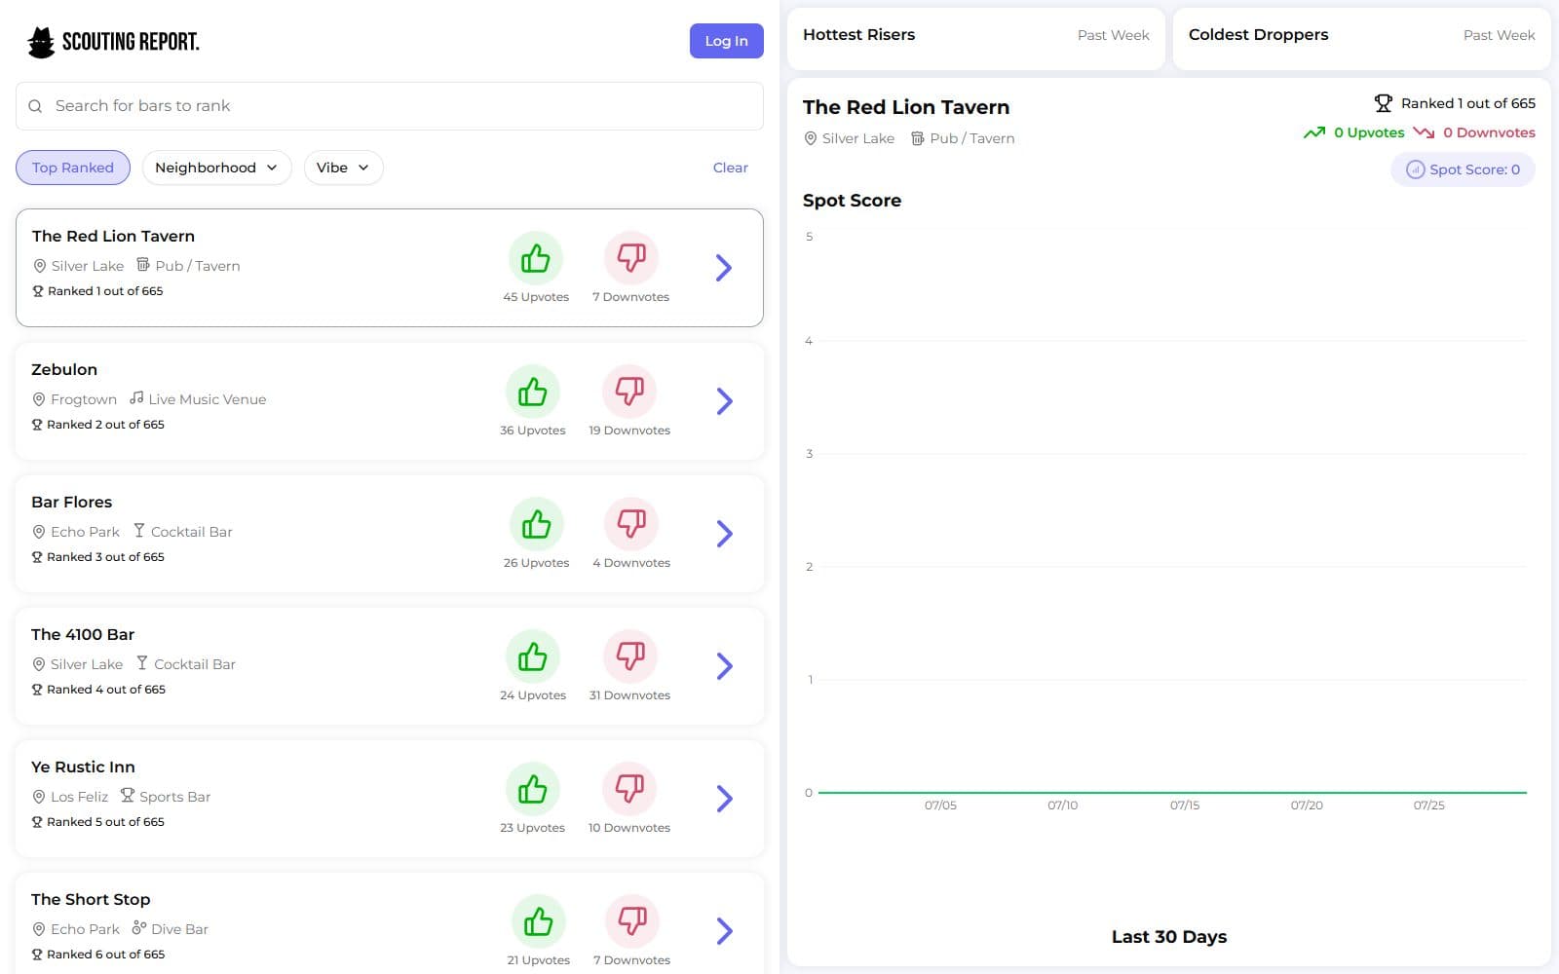
Task: Click the Frogtown neighborhood label
Action: click(x=84, y=399)
